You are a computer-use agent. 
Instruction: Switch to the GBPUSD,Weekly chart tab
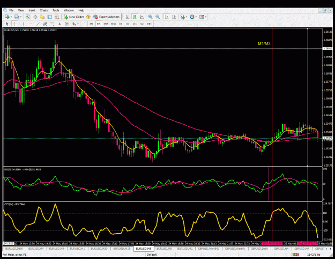[235, 249]
